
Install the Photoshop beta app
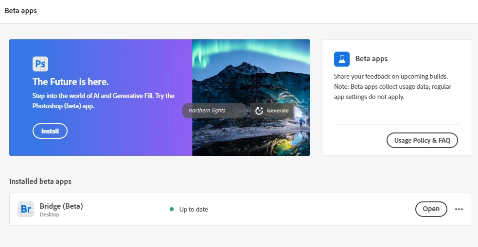point(50,131)
